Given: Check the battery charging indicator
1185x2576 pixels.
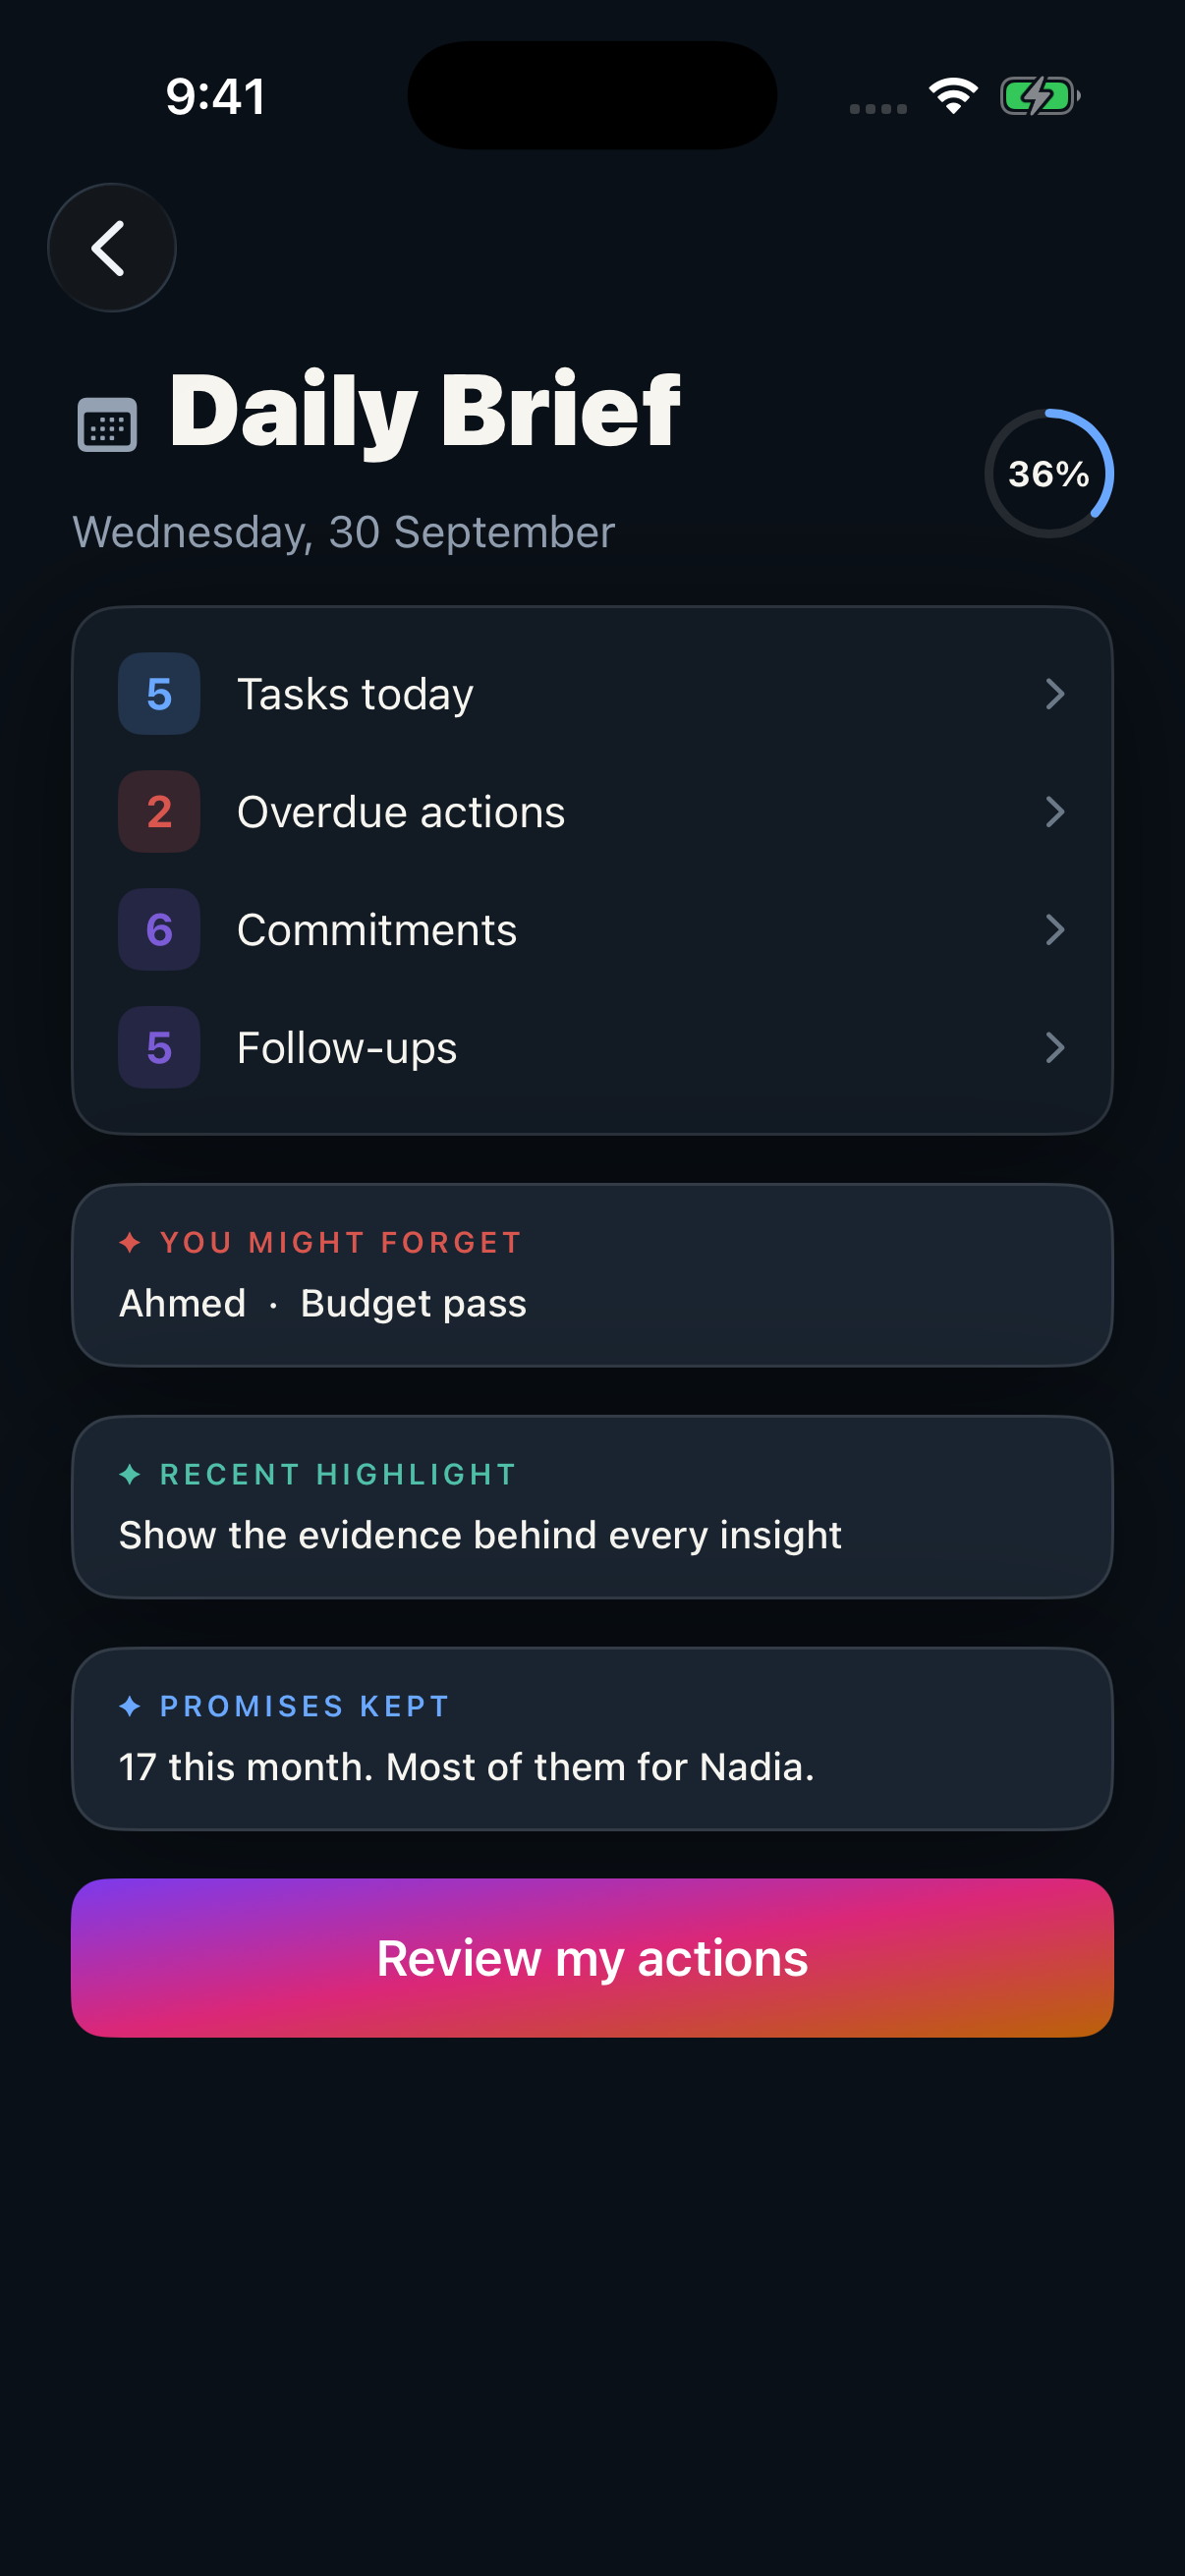Looking at the screenshot, I should coord(1040,96).
